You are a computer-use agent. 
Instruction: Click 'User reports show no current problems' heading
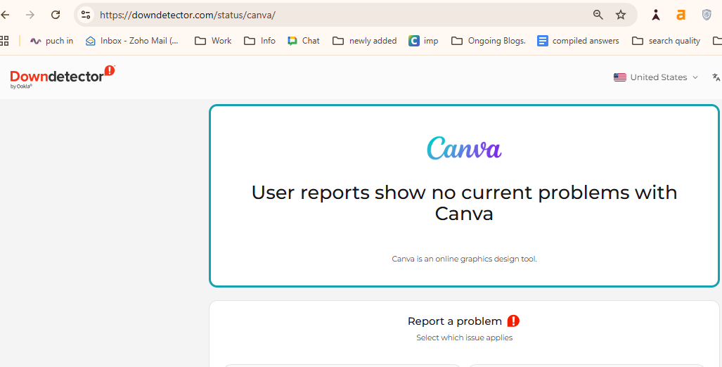click(464, 203)
